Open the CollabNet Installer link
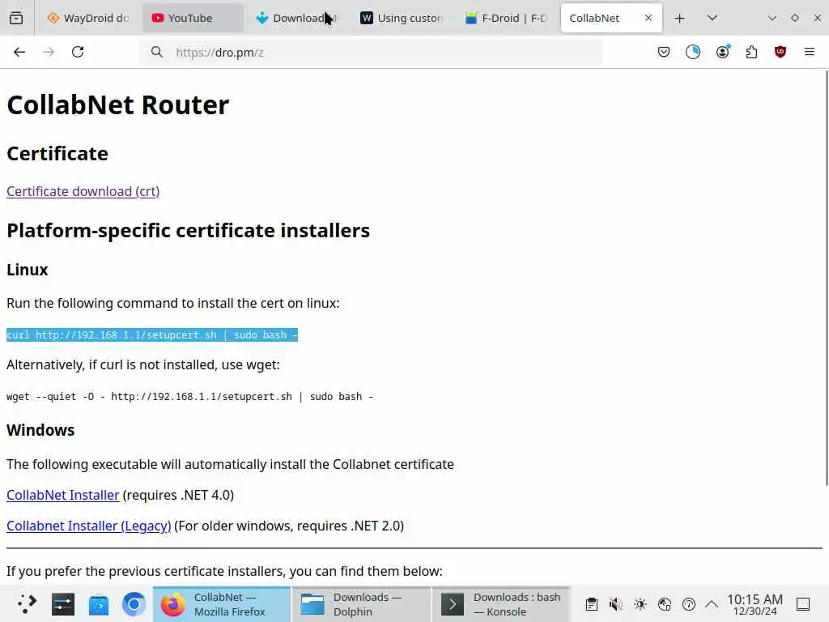Image resolution: width=829 pixels, height=622 pixels. click(x=63, y=495)
